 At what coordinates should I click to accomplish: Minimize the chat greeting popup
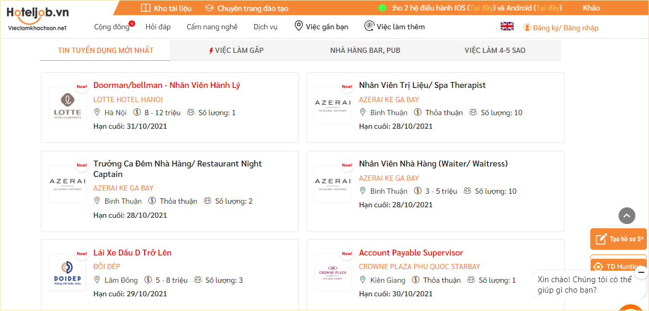click(641, 272)
